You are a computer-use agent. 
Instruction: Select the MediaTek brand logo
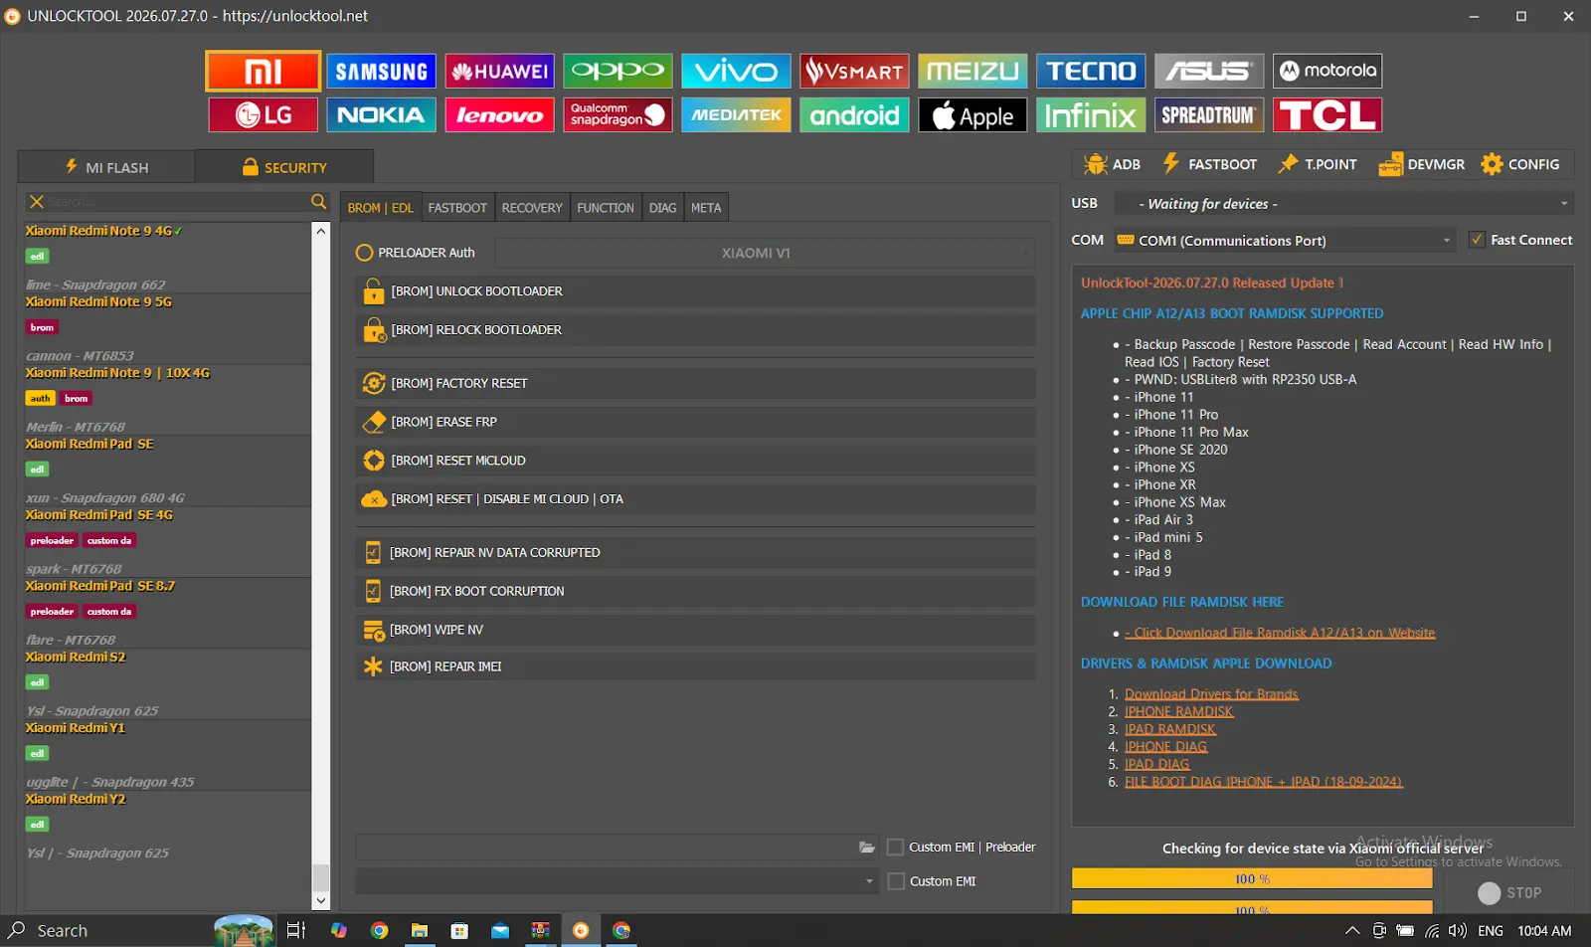click(x=736, y=114)
